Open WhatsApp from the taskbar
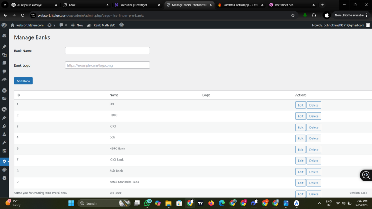372x209 pixels. (x=148, y=203)
